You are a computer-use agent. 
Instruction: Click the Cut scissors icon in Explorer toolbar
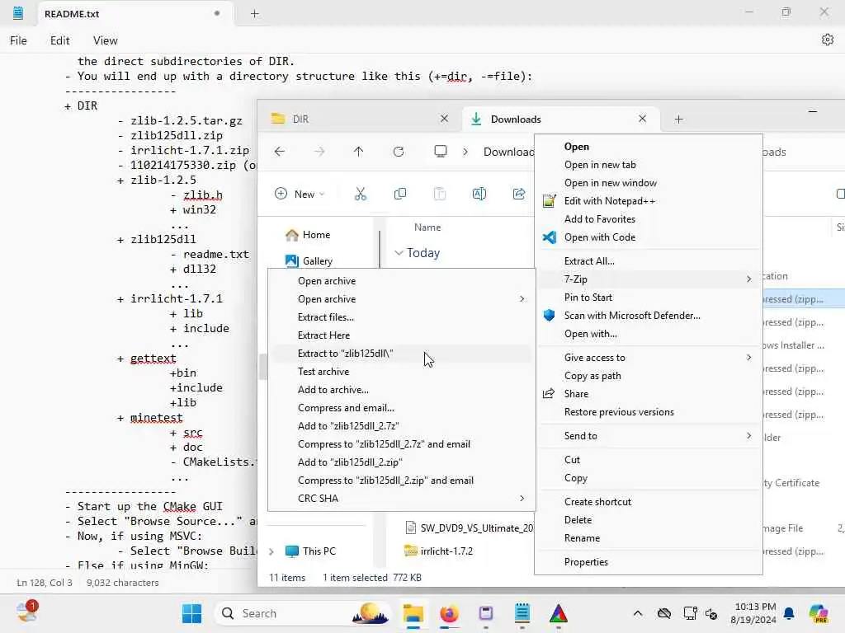(x=361, y=195)
